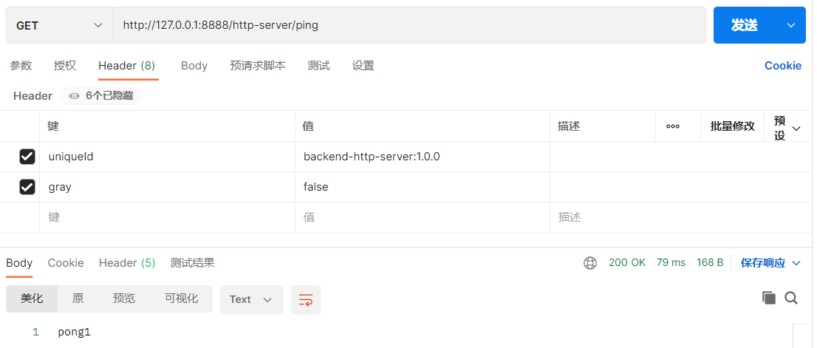Expand the presets dropdown in header table
The image size is (817, 348).
(787, 128)
